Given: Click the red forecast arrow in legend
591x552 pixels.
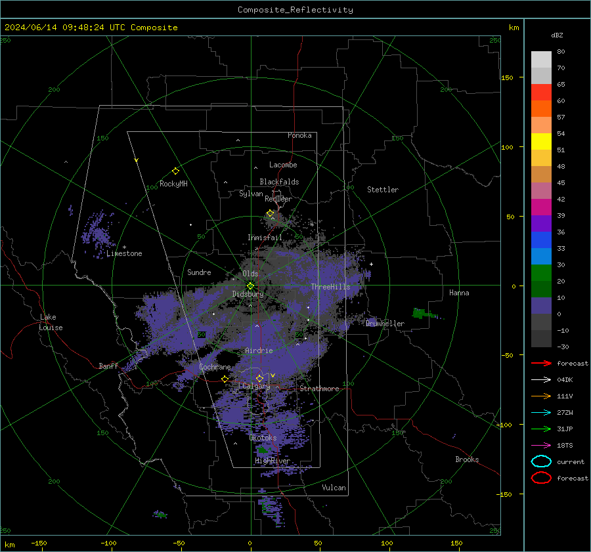Looking at the screenshot, I should pyautogui.click(x=541, y=363).
